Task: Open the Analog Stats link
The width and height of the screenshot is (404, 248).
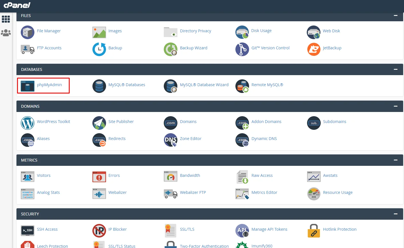Action: [x=48, y=192]
